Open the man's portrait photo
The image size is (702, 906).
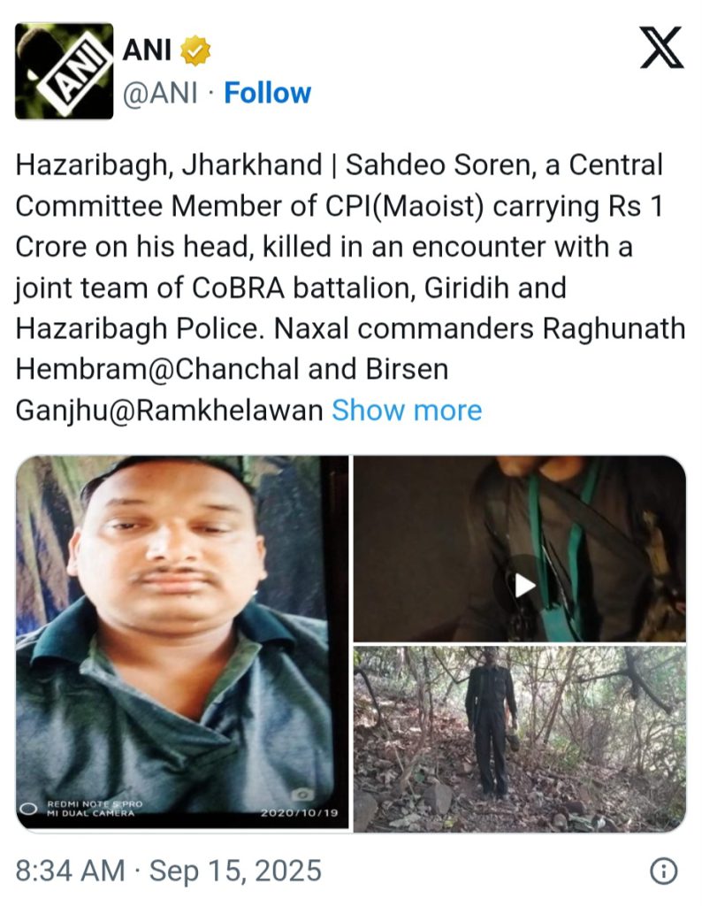(x=182, y=643)
